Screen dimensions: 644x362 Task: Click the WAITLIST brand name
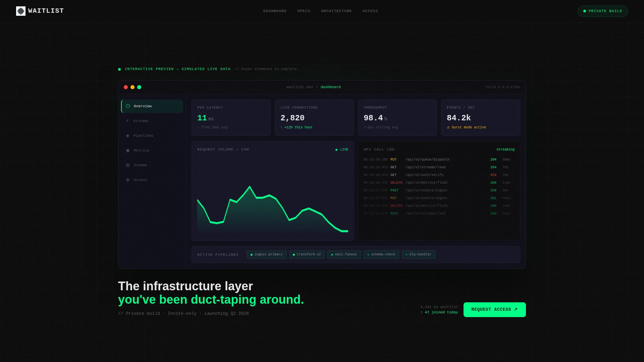click(46, 11)
